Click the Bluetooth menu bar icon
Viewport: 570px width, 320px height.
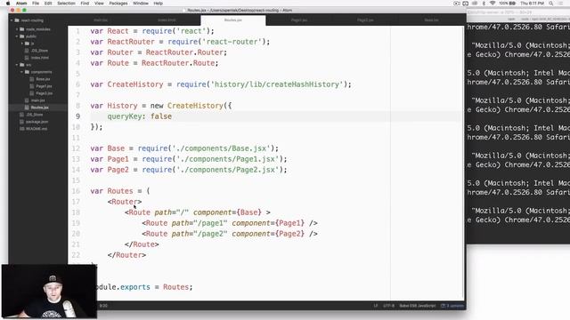point(484,4)
